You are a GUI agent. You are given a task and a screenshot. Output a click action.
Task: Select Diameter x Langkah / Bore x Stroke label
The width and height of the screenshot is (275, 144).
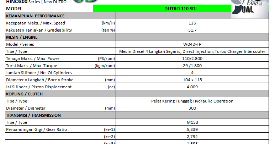tap(39, 80)
